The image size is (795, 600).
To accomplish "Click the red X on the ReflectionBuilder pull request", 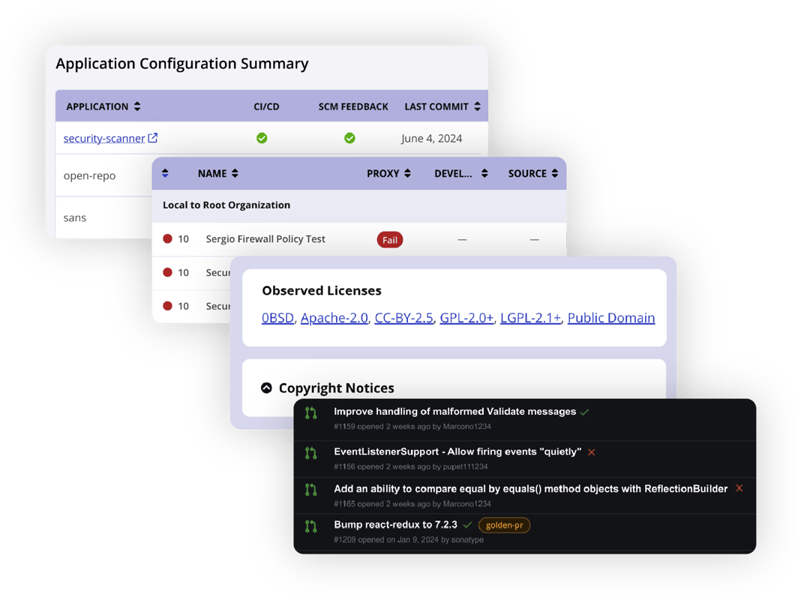I will [739, 487].
